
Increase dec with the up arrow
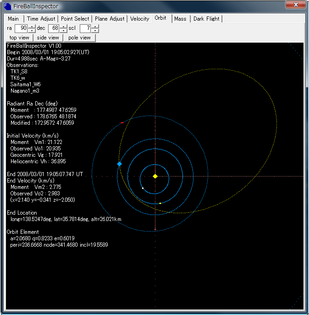point(63,26)
